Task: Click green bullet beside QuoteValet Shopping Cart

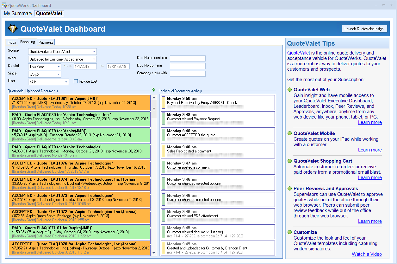Action: pos(289,161)
